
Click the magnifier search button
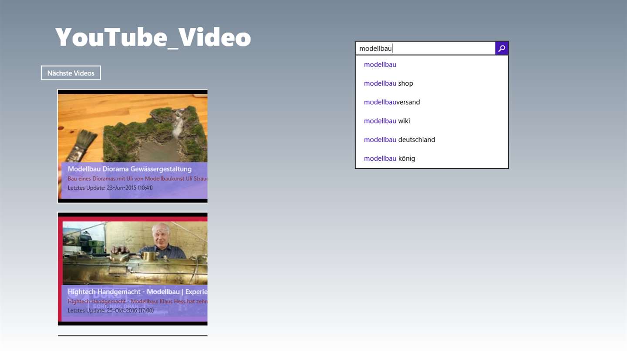[x=502, y=48]
